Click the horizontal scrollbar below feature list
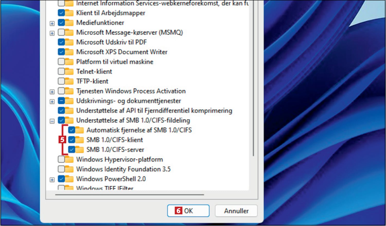 pyautogui.click(x=129, y=195)
